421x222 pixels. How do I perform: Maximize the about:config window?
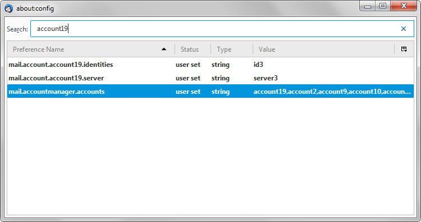pos(383,6)
